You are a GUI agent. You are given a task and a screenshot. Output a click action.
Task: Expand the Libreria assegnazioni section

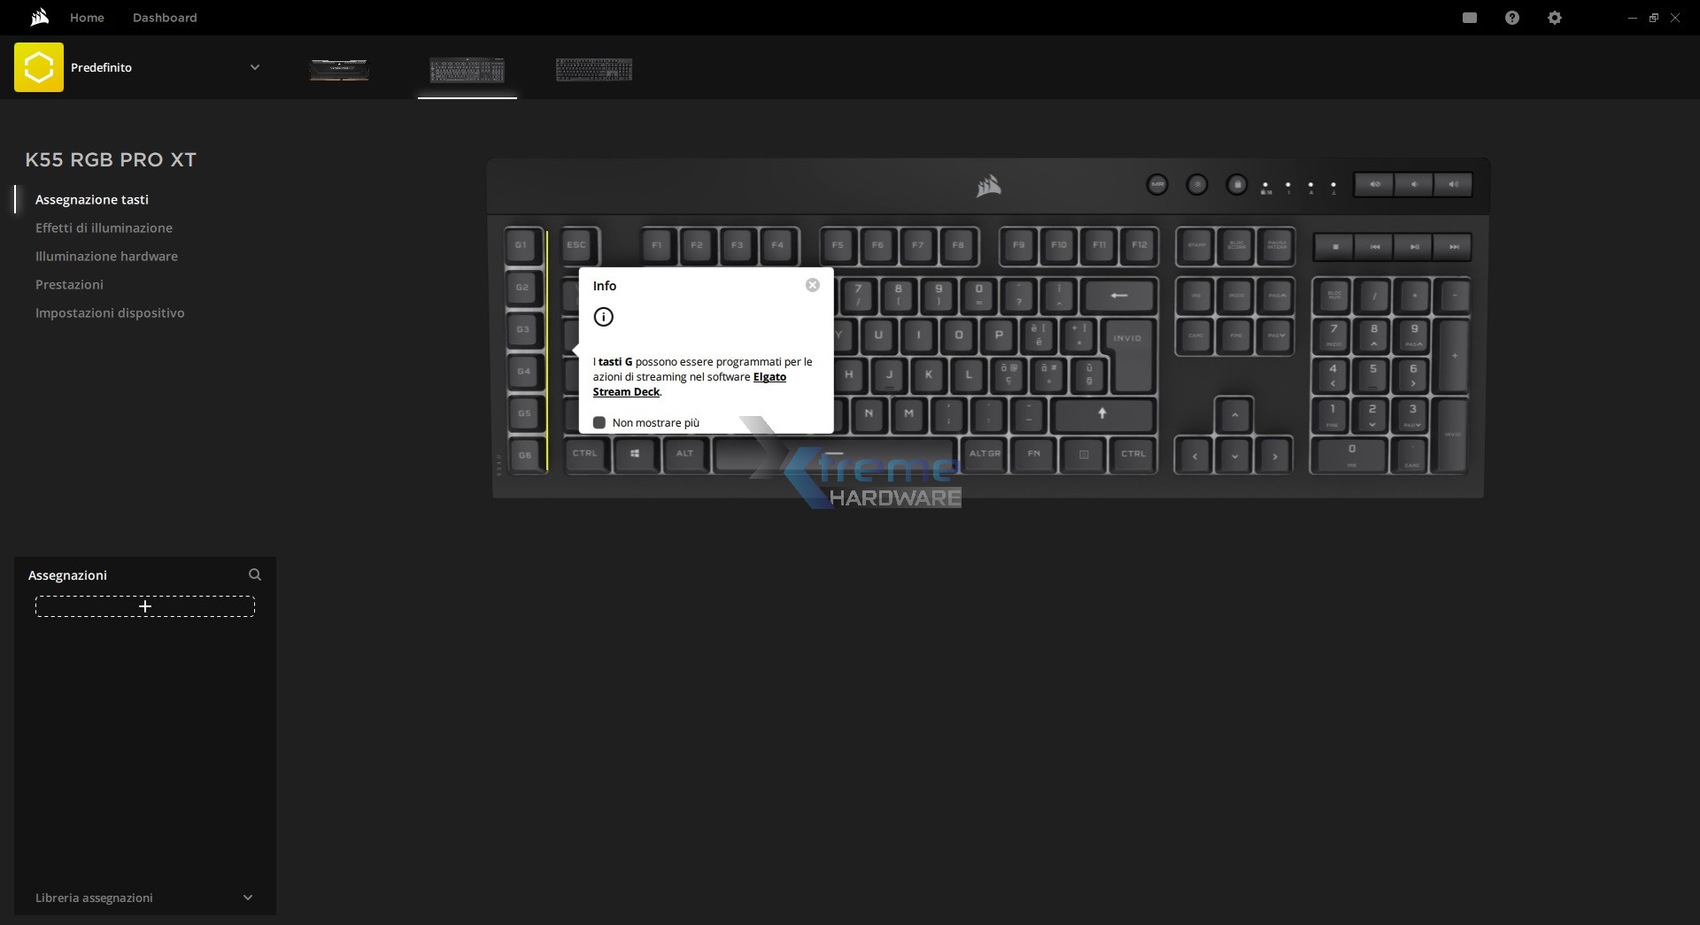point(247,897)
